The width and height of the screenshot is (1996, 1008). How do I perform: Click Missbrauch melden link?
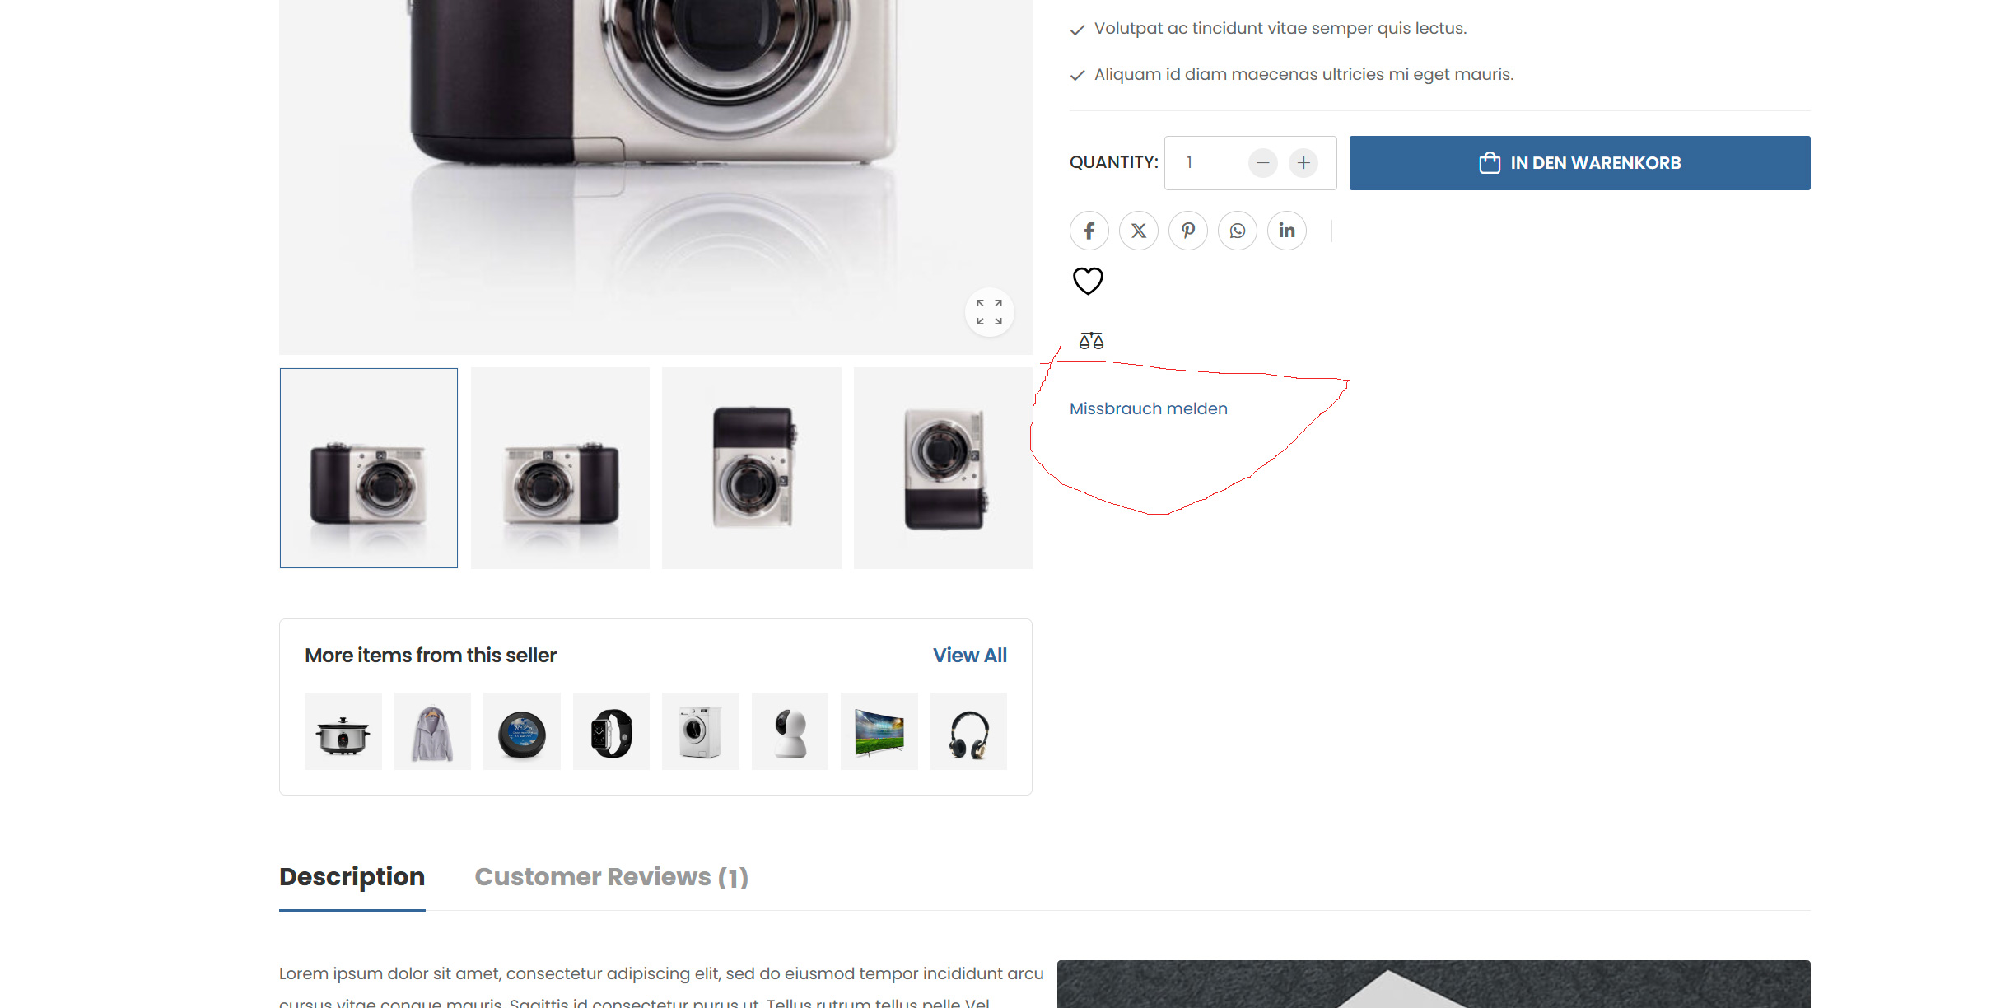click(x=1148, y=408)
